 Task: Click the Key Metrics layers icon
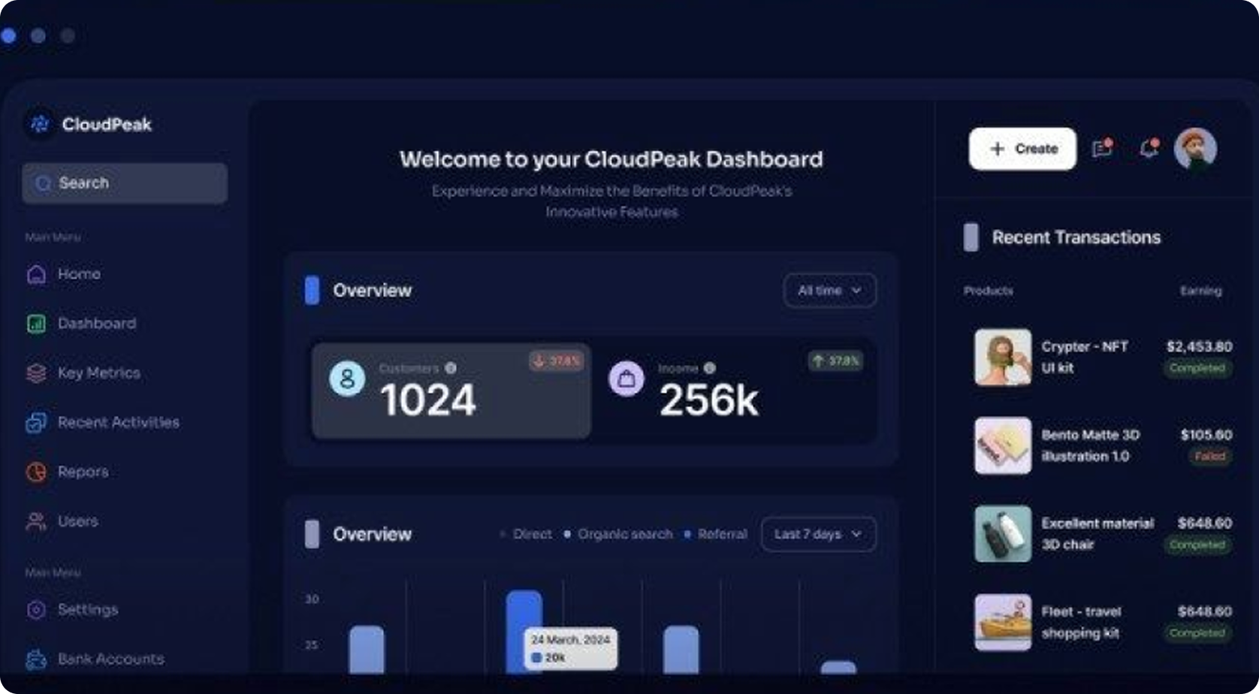[36, 373]
